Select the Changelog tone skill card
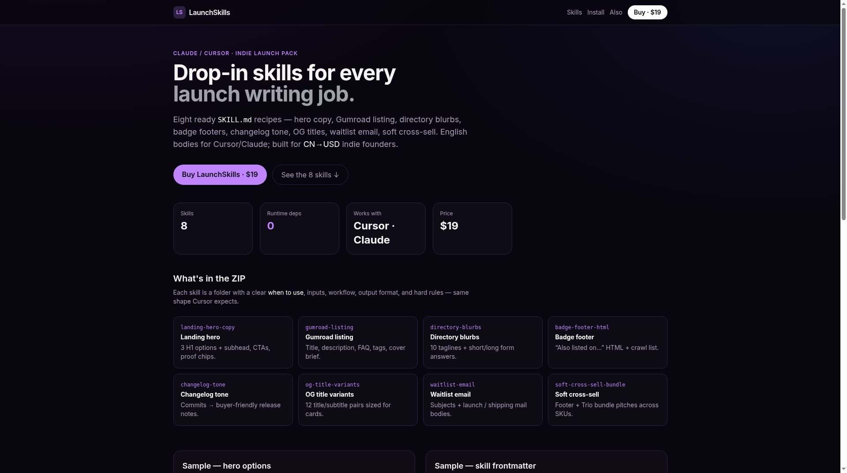Viewport: 847px width, 473px height. 233,400
